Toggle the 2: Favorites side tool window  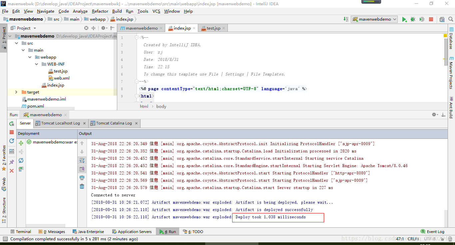point(4,158)
